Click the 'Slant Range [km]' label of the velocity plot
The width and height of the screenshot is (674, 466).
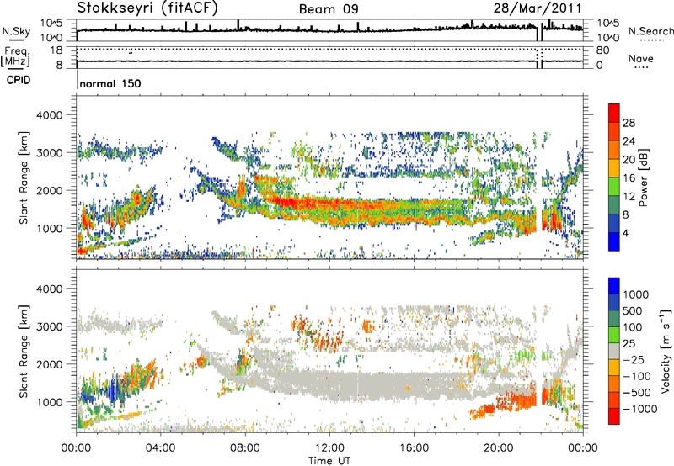click(24, 351)
